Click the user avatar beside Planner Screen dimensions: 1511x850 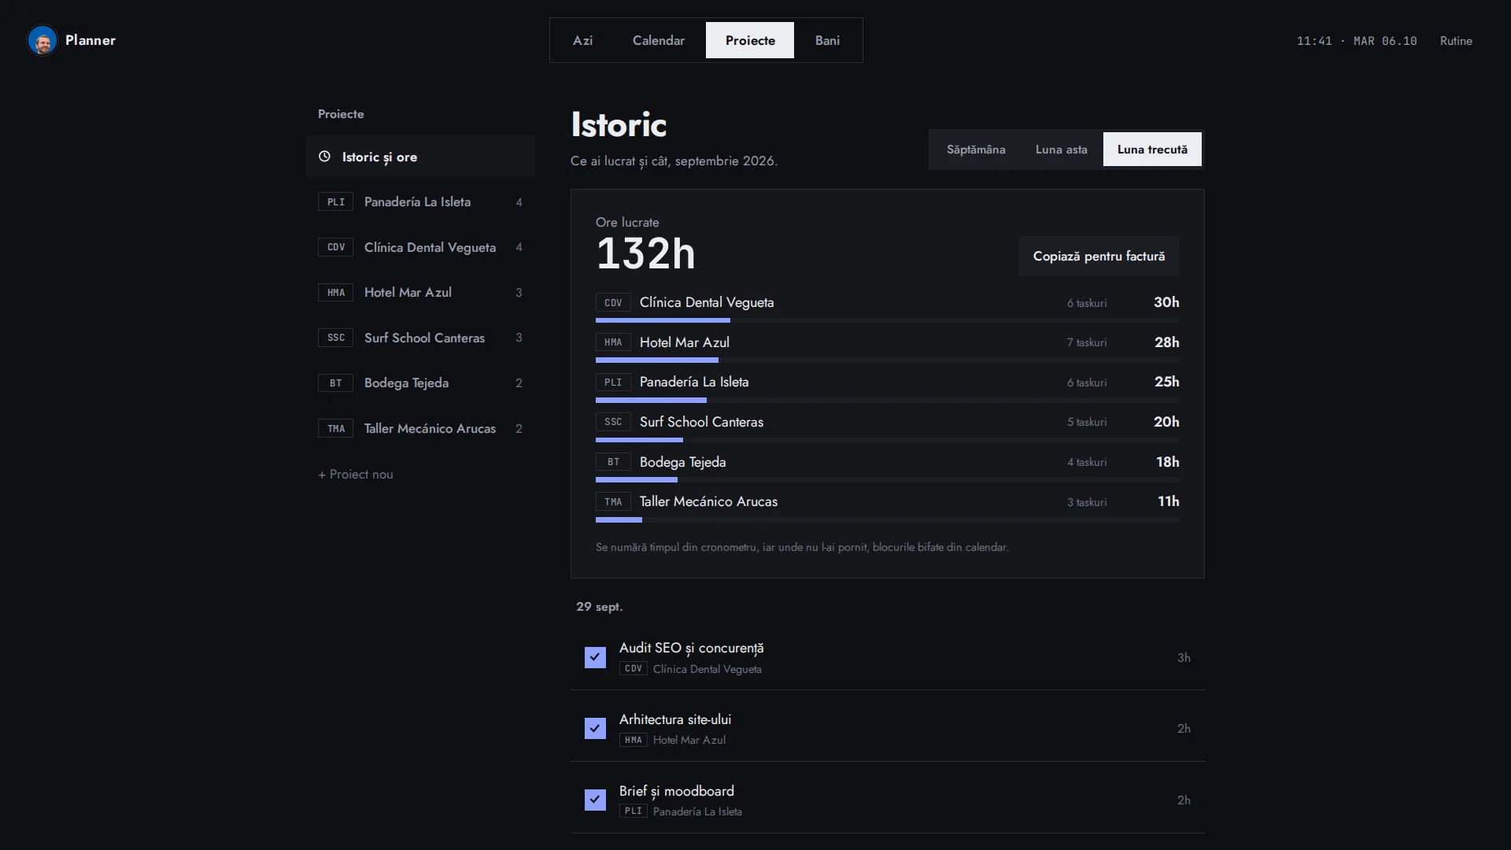click(42, 40)
